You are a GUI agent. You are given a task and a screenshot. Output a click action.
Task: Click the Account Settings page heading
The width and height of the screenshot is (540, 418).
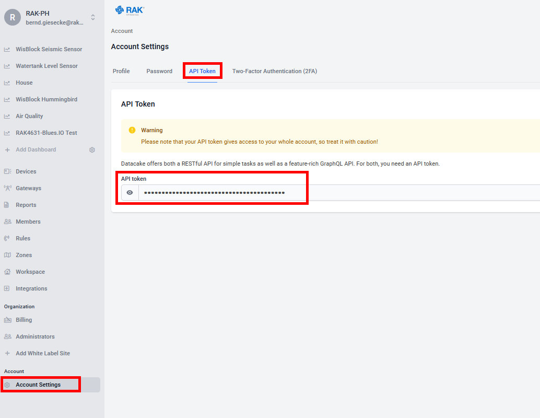point(140,47)
